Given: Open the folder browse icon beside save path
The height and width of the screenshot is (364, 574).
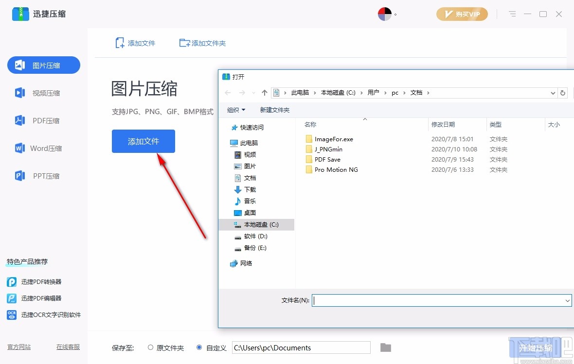Looking at the screenshot, I should pyautogui.click(x=385, y=347).
